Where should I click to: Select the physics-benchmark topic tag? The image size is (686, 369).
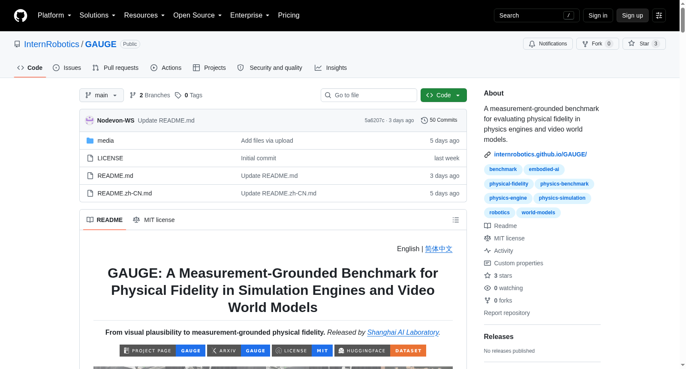click(564, 184)
